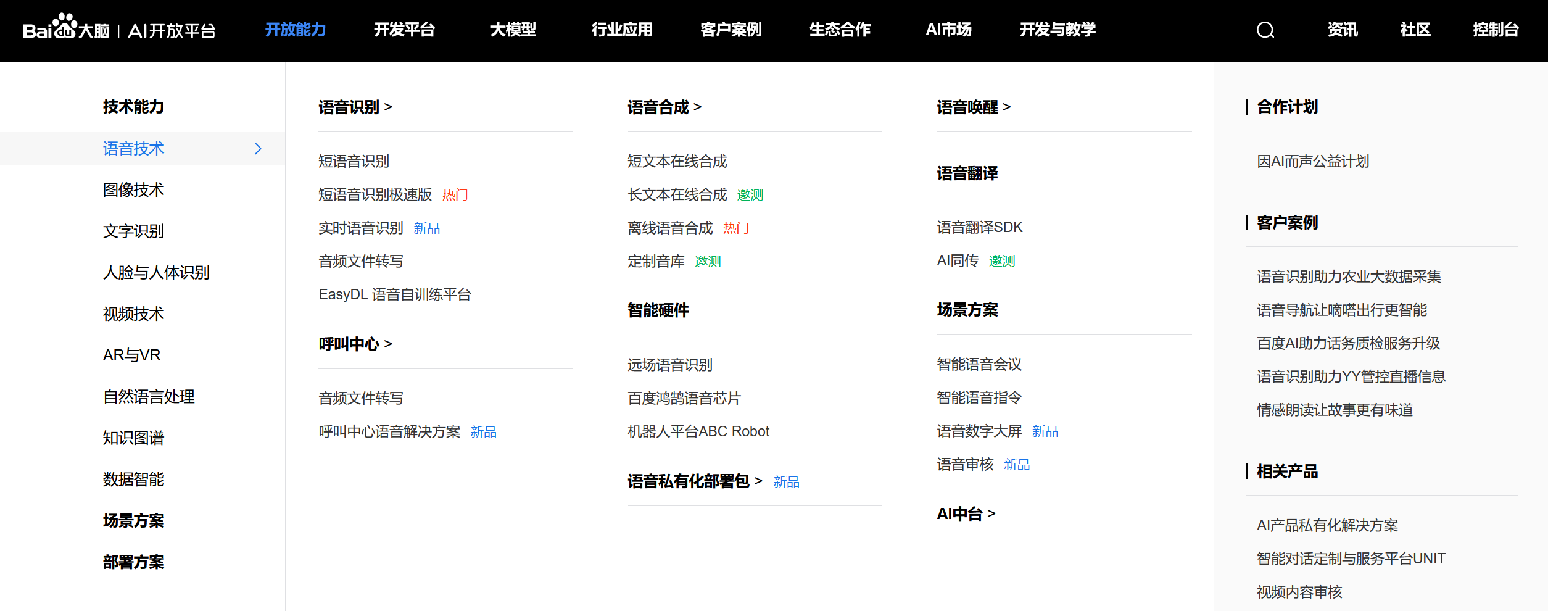Expand the 语音技术 chevron arrow
This screenshot has height=611, width=1548.
(258, 149)
